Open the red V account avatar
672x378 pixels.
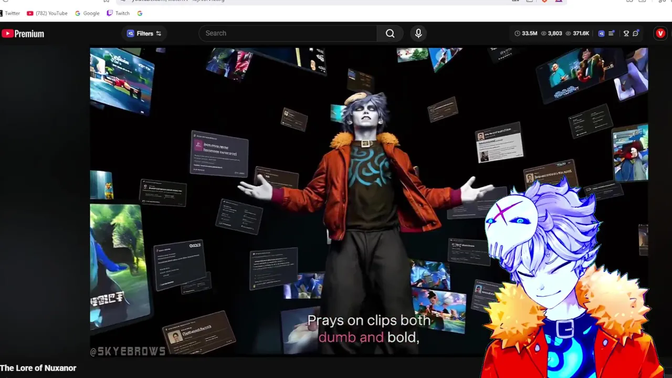point(660,34)
